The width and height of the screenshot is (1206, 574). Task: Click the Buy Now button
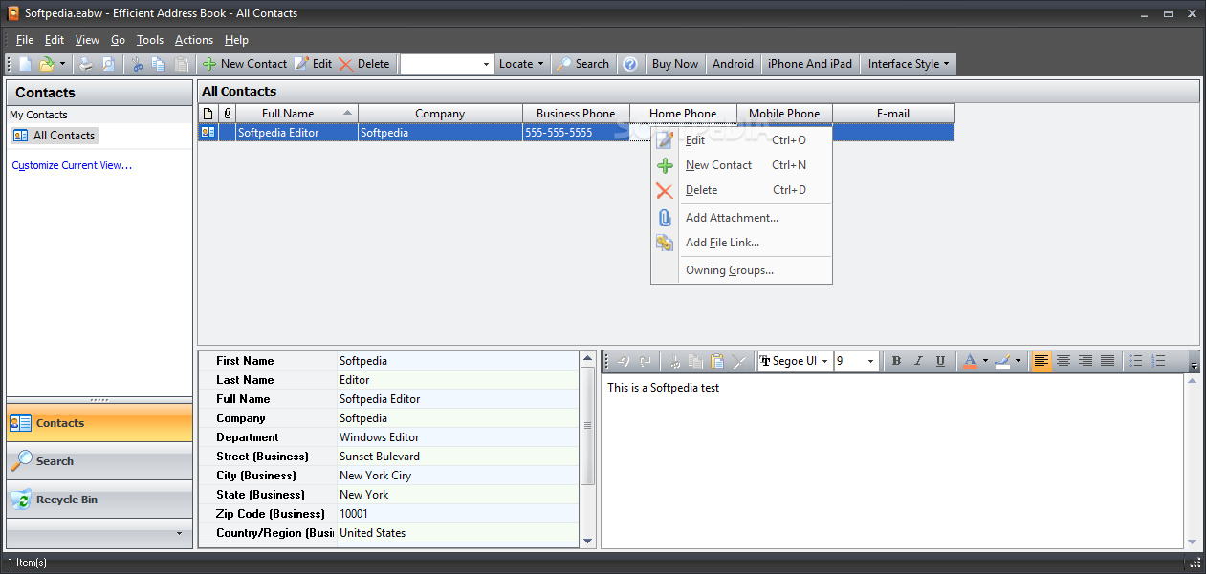[675, 64]
